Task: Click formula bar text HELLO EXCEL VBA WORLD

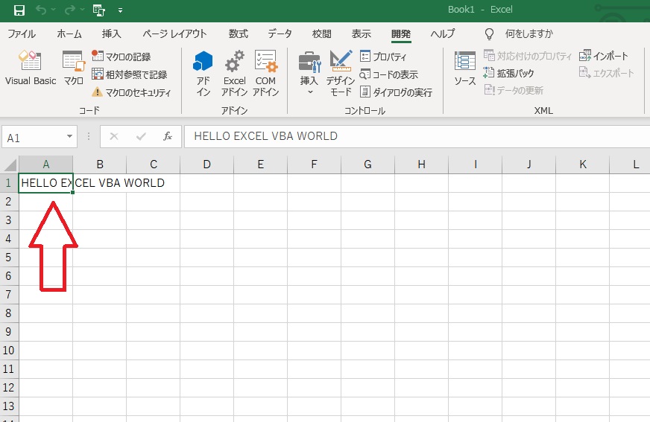Action: pos(265,136)
